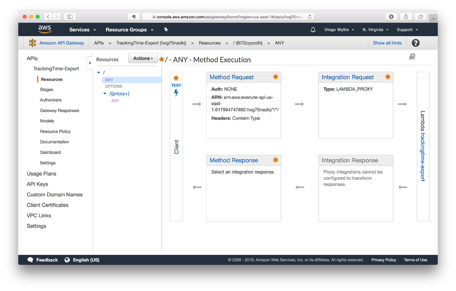
Task: Open Resource Policy
Action: coord(55,131)
